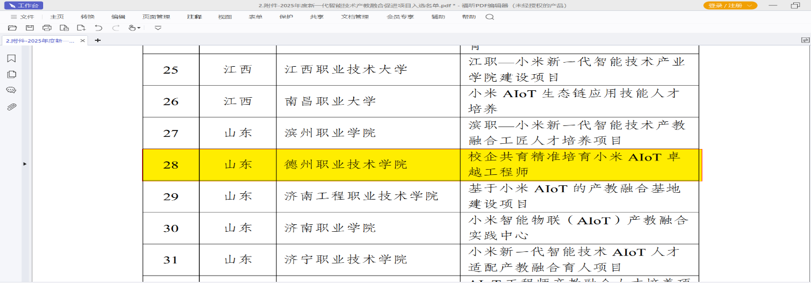Open the 编辑 edit tab

118,17
